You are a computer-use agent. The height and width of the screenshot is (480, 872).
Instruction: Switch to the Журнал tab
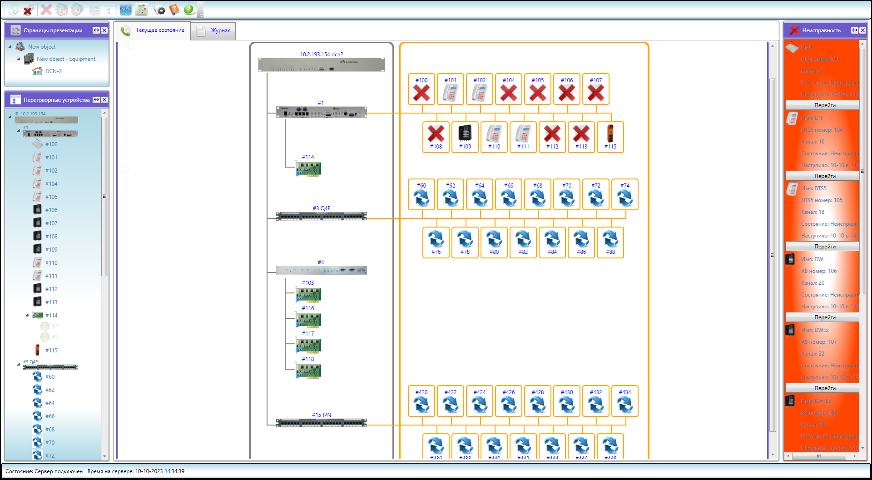(213, 31)
